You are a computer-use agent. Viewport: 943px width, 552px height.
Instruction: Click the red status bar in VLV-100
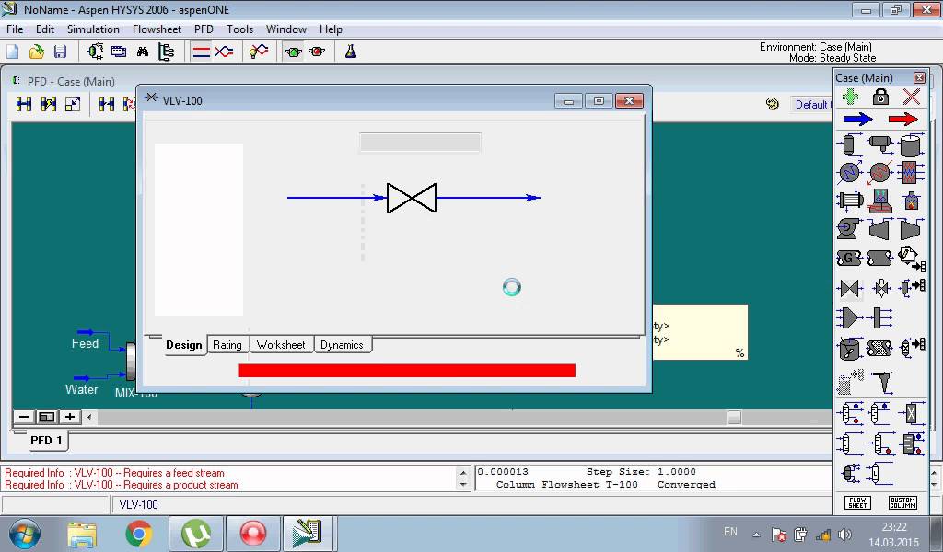[x=406, y=371]
